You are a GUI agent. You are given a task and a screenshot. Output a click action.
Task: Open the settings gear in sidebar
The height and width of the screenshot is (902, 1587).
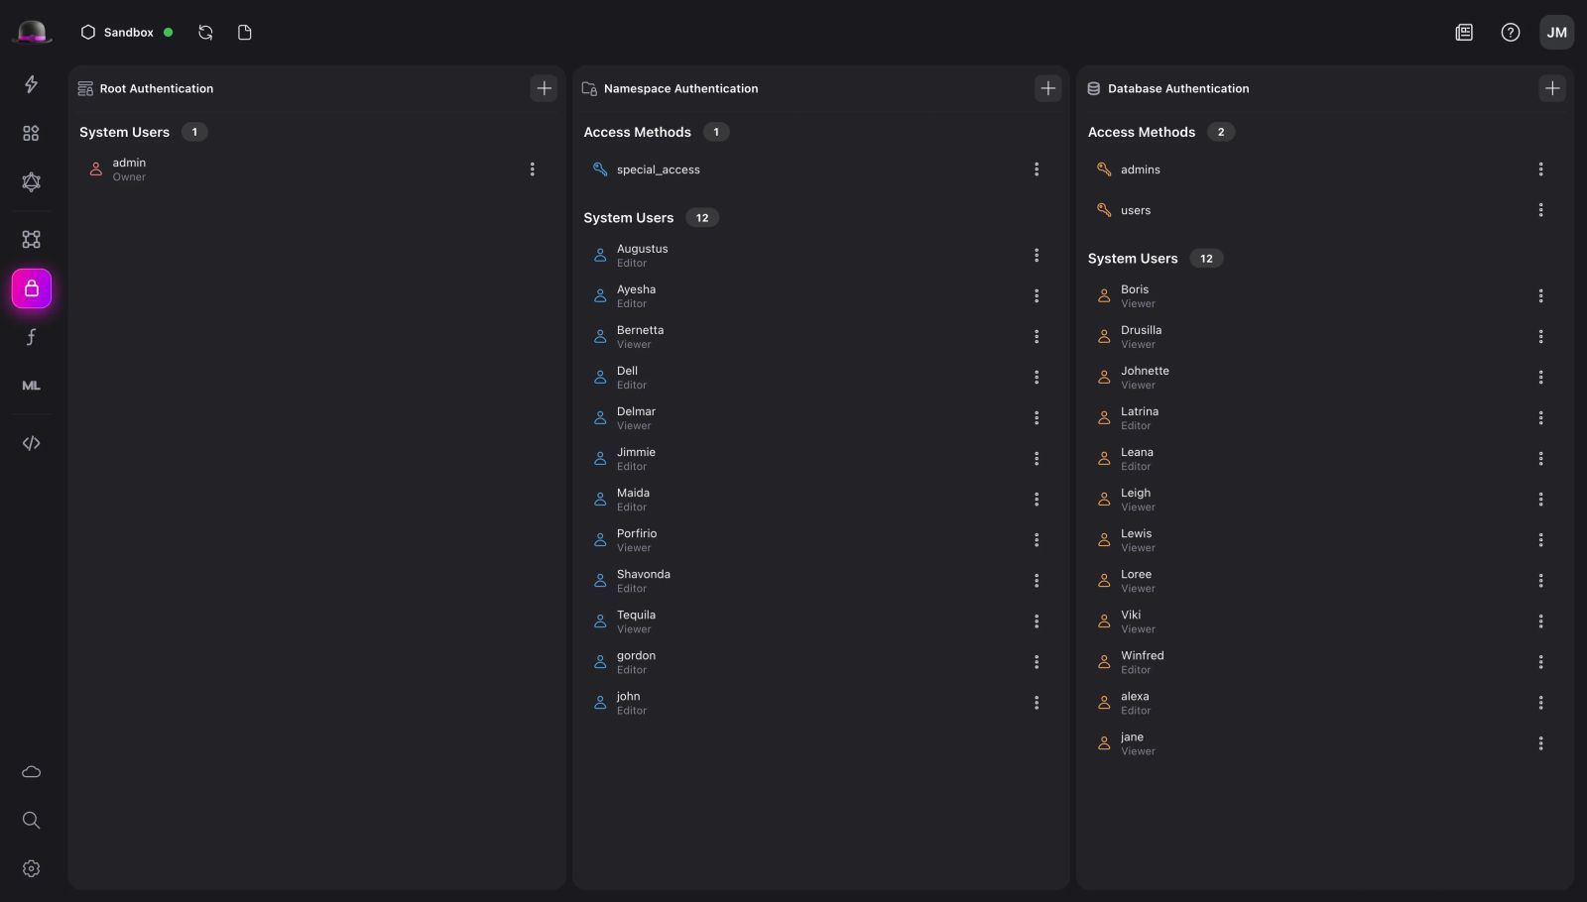(x=31, y=868)
